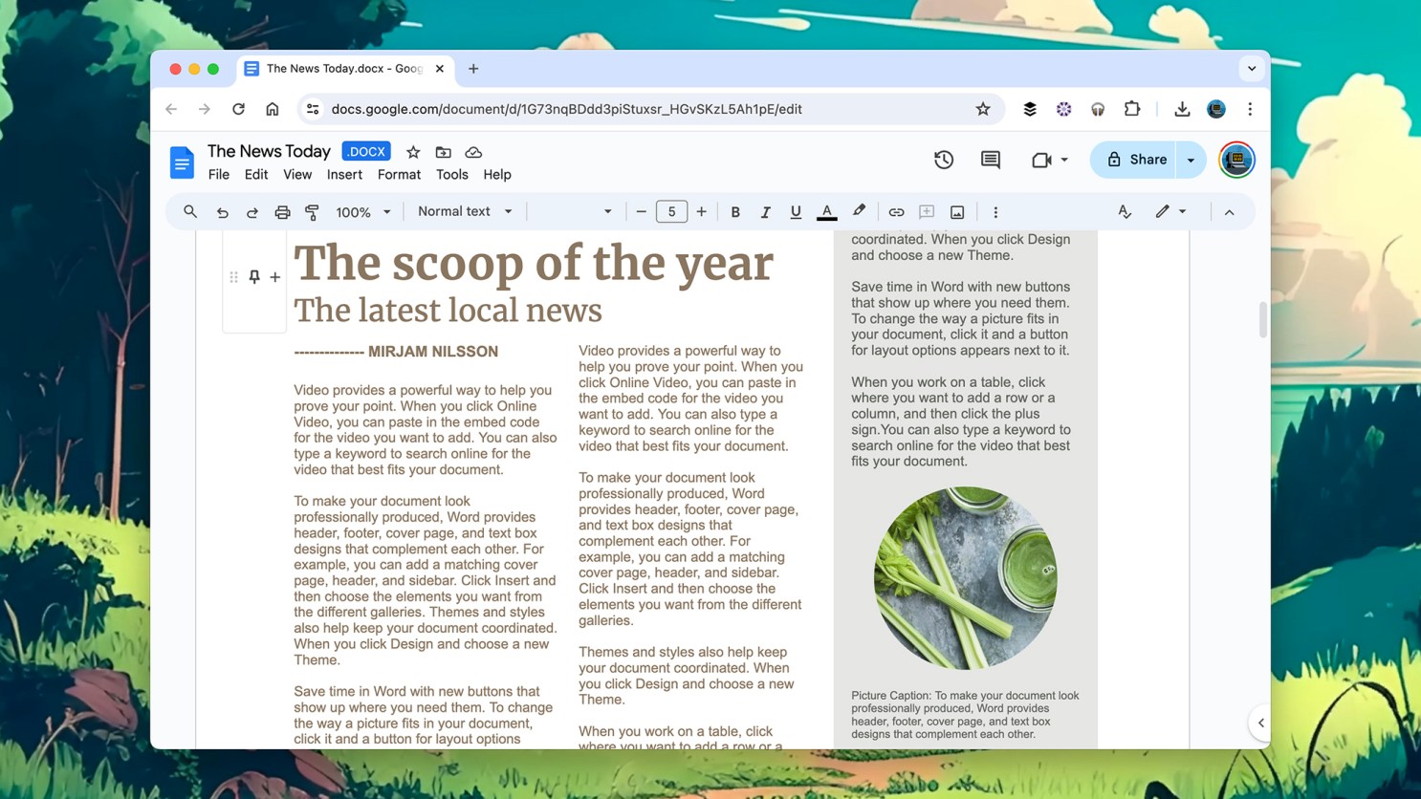1421x799 pixels.
Task: Select the paint format tool
Action: point(312,212)
